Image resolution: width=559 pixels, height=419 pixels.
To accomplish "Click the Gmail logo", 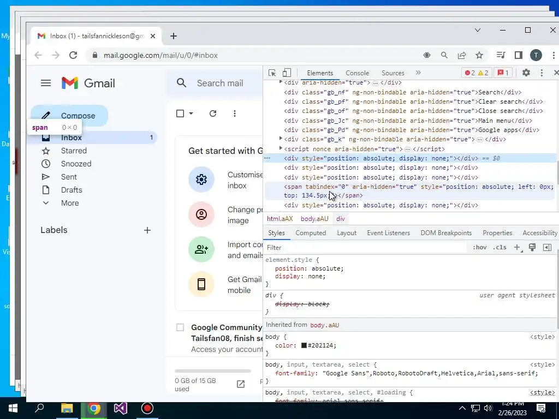I will tap(88, 83).
